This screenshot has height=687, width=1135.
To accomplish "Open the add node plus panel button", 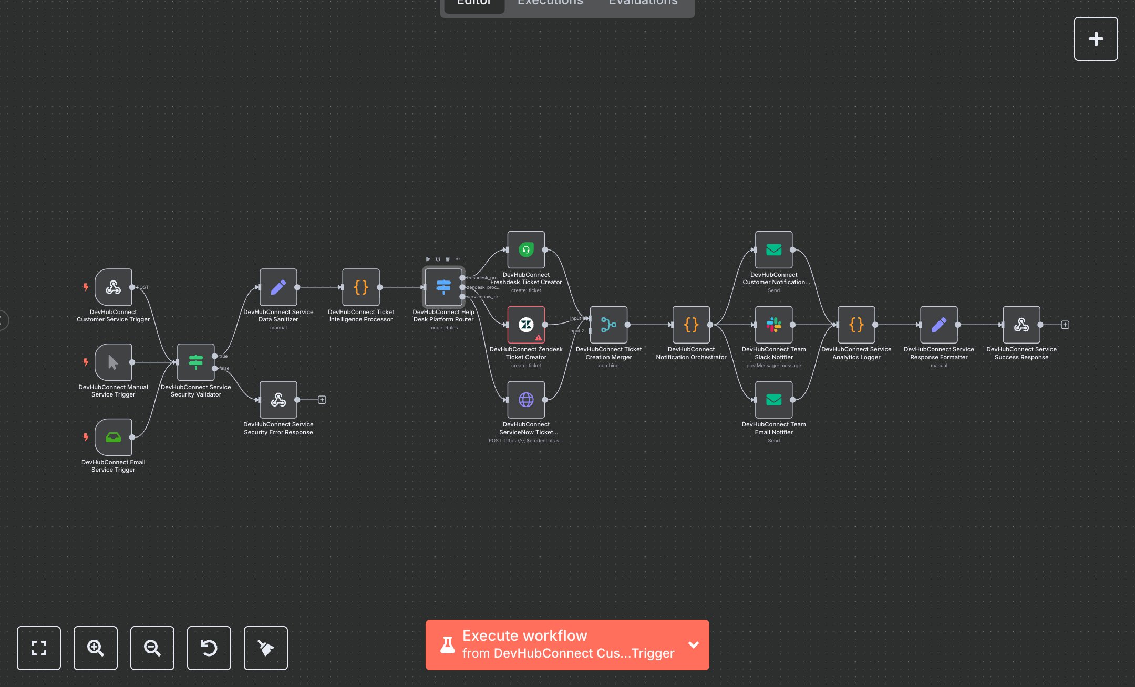I will coord(1096,39).
